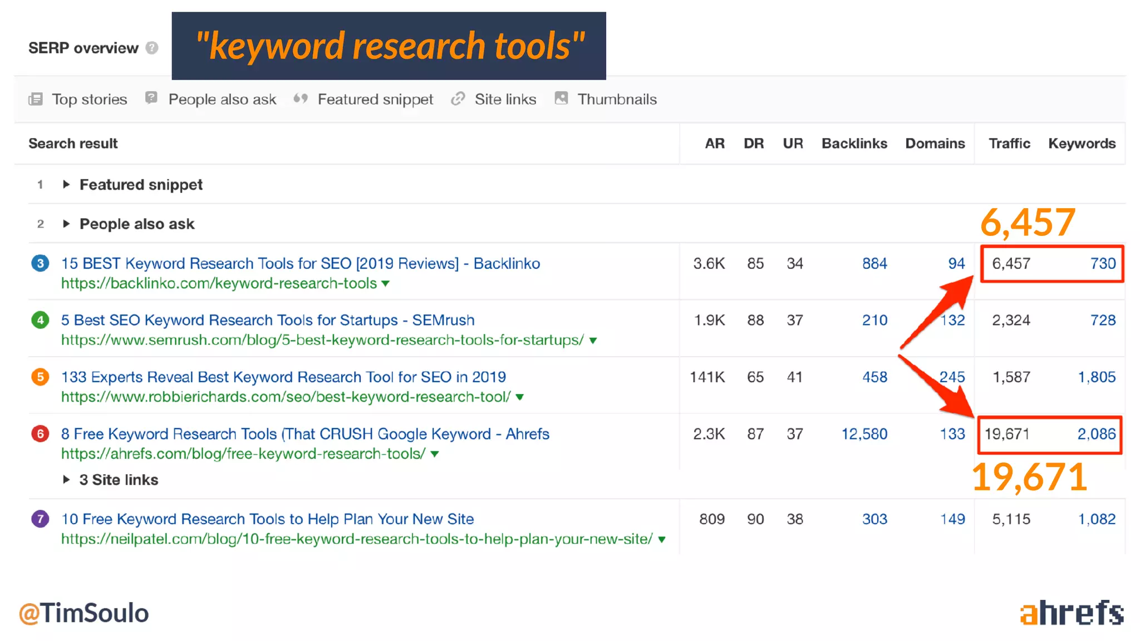Click the Featured snippet quote icon
The width and height of the screenshot is (1140, 641).
(301, 98)
